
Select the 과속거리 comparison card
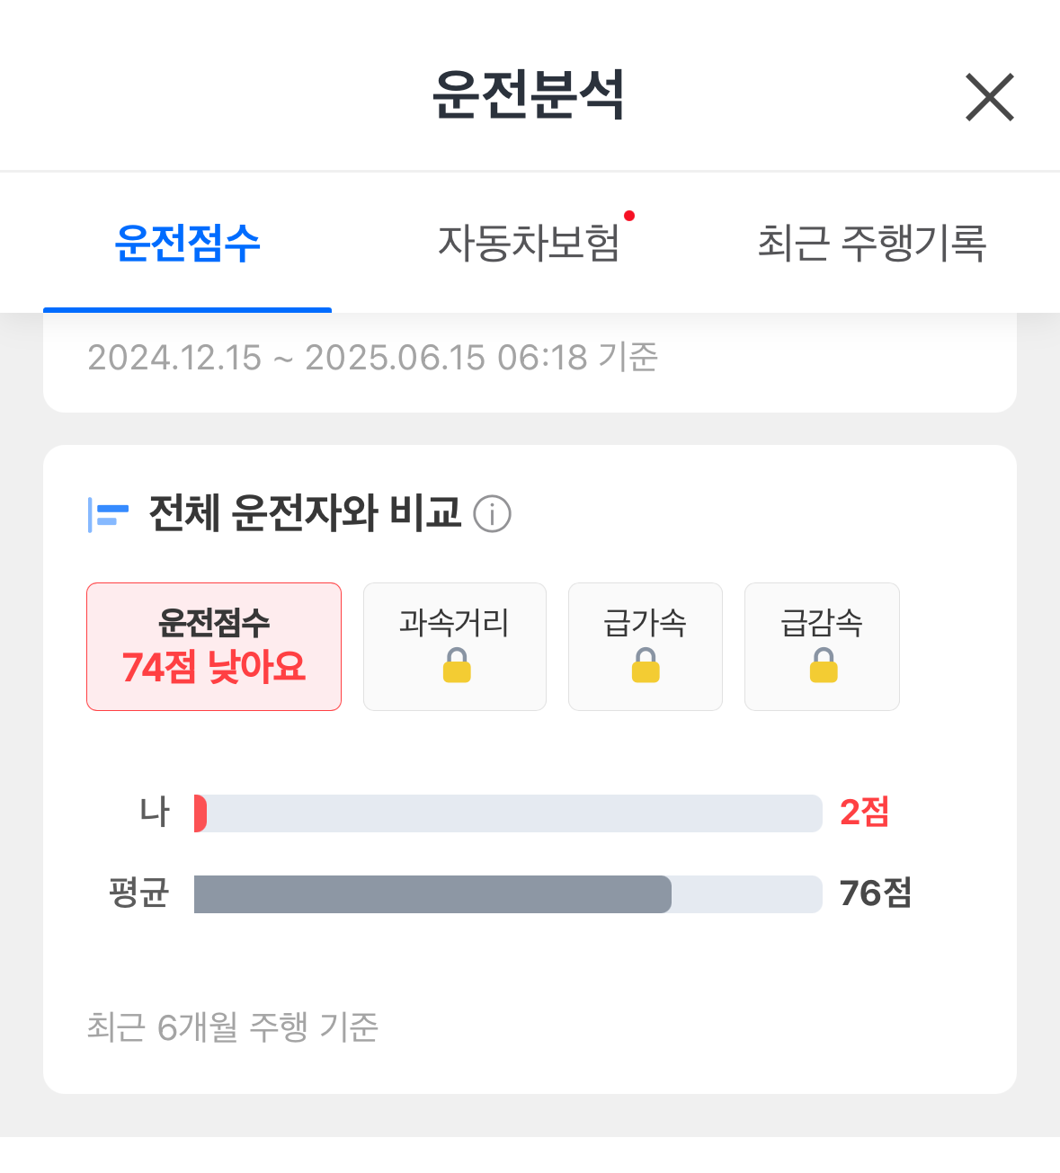[455, 646]
